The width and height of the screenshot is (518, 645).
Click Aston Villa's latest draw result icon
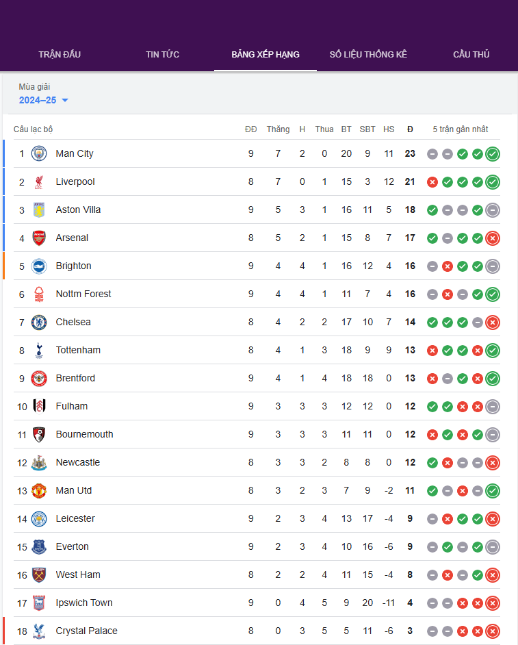click(x=493, y=210)
